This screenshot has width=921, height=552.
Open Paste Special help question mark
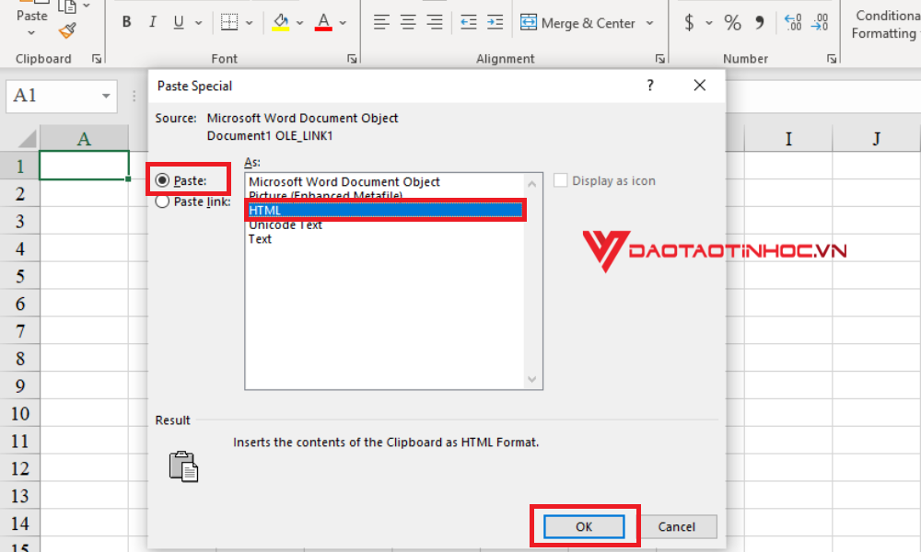[649, 86]
